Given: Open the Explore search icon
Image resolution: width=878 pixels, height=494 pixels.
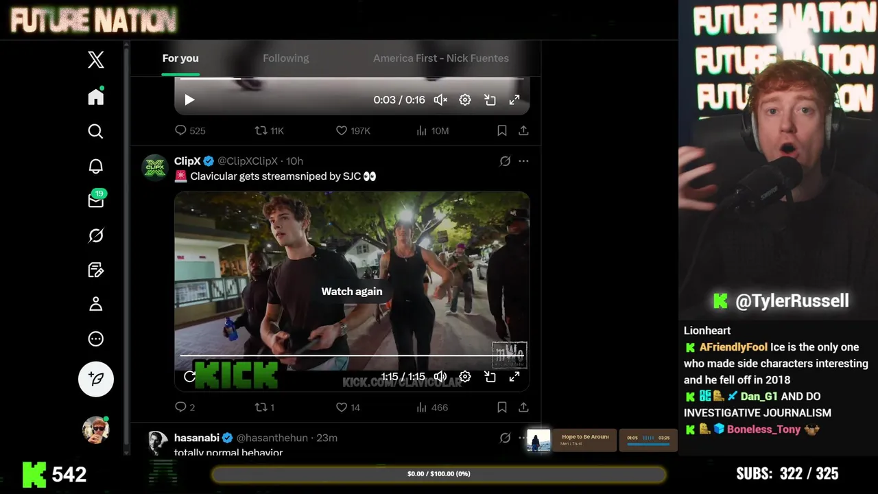Looking at the screenshot, I should pyautogui.click(x=96, y=131).
